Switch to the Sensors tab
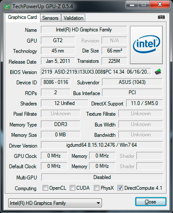Viewport: 173px width, 213px height. click(50, 18)
